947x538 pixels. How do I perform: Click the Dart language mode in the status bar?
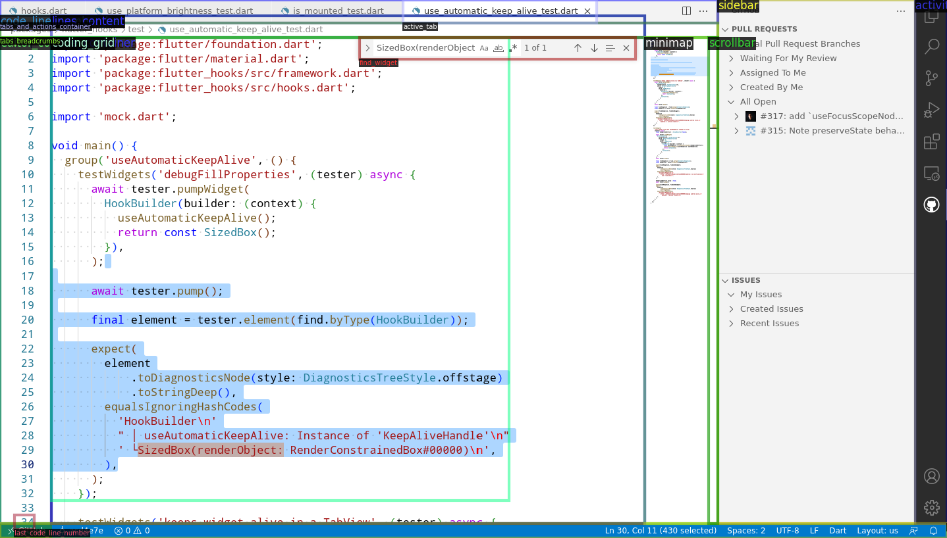(x=838, y=531)
